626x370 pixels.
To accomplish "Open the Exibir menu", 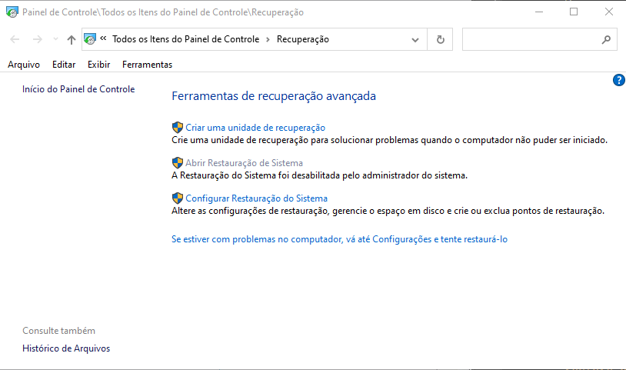I will (98, 65).
